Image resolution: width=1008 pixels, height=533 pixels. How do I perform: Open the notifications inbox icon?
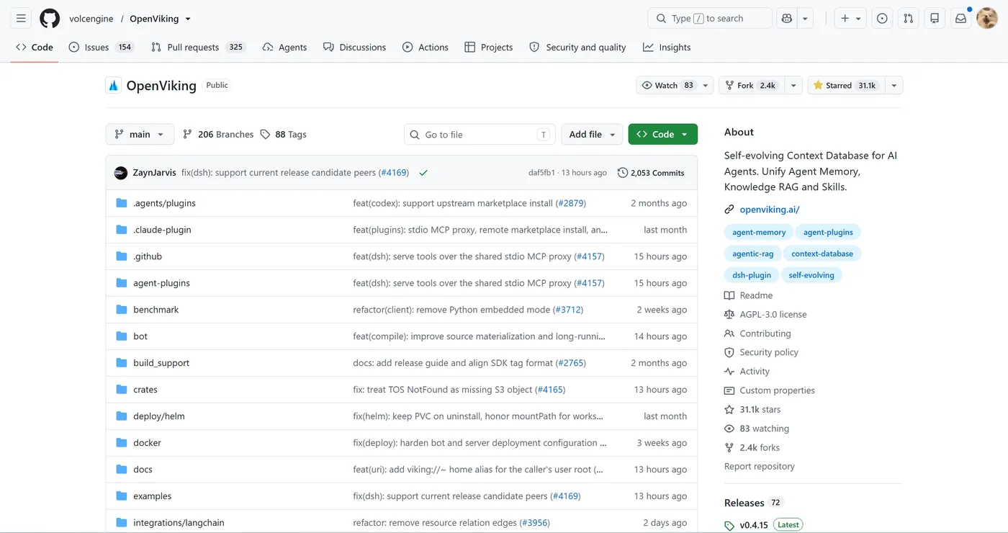960,19
